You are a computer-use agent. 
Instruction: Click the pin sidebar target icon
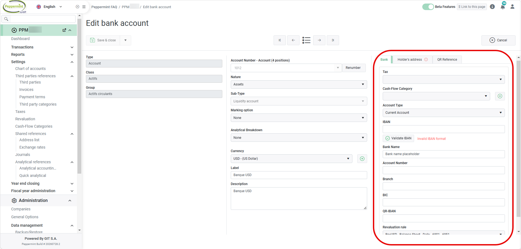coord(77,7)
